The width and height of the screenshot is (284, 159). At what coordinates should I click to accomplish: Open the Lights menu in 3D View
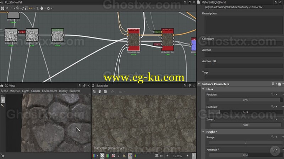pos(26,91)
